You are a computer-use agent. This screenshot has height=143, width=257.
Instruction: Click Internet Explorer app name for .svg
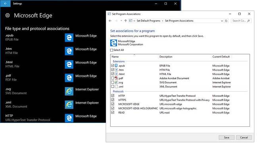coord(87,89)
